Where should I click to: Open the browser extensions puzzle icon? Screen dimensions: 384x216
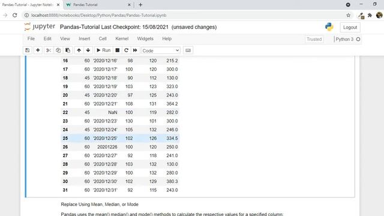coord(370,15)
